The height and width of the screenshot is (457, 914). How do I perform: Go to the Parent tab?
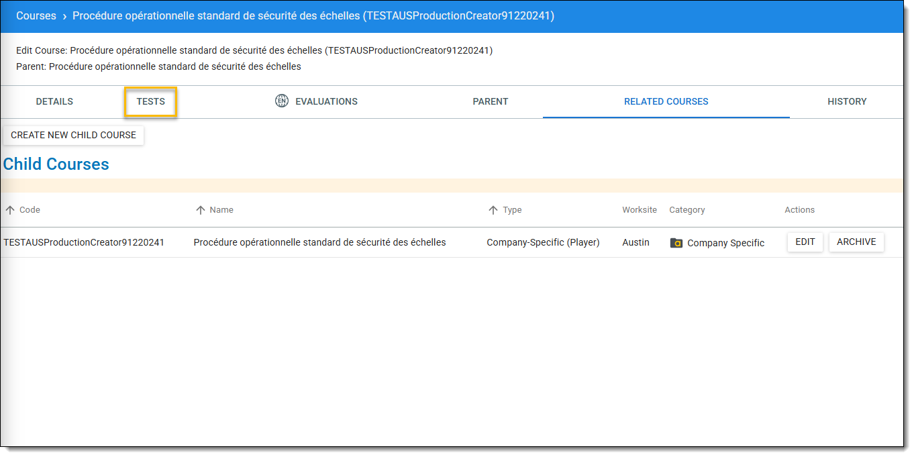pyautogui.click(x=490, y=102)
